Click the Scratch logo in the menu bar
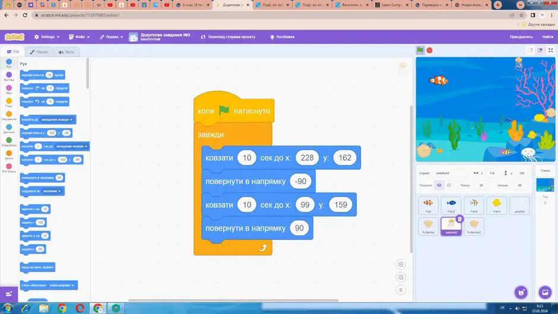This screenshot has width=558, height=314. (15, 37)
